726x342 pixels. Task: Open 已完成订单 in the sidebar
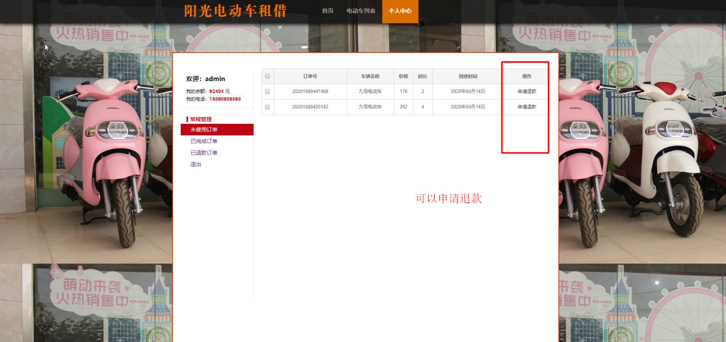click(x=204, y=142)
